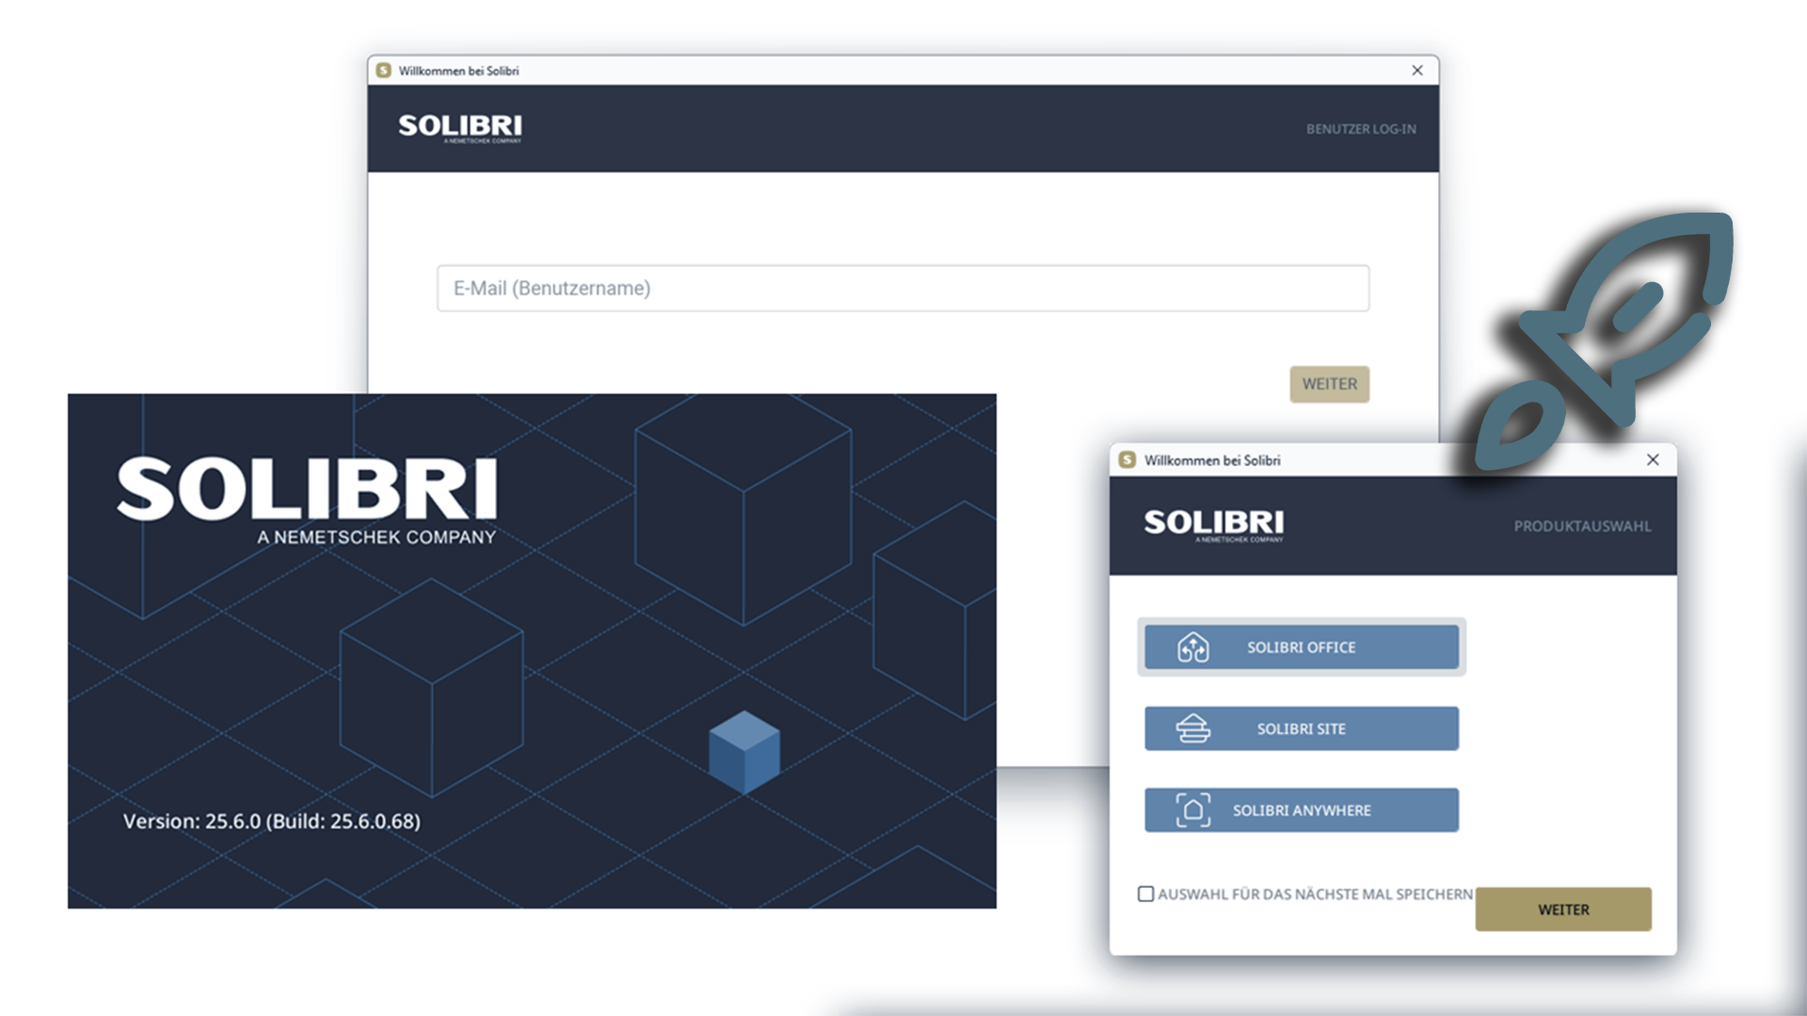Click the Solibri Site layers icon
1807x1016 pixels.
tap(1193, 728)
